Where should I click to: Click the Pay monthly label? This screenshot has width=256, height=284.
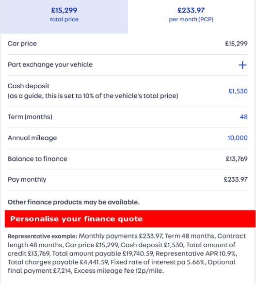[27, 180]
